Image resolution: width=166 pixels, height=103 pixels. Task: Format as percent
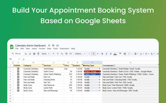coord(58,54)
